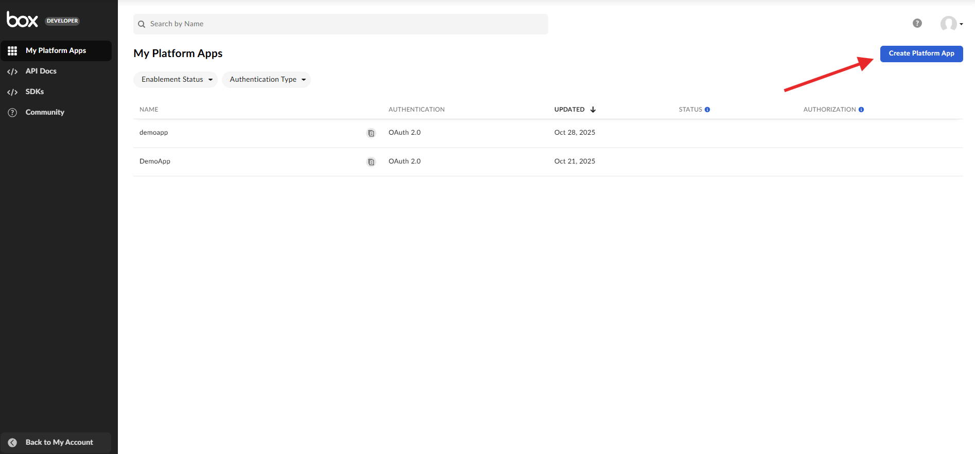Click the DEVELOPER badge
Viewport: 975px width, 454px height.
(62, 21)
